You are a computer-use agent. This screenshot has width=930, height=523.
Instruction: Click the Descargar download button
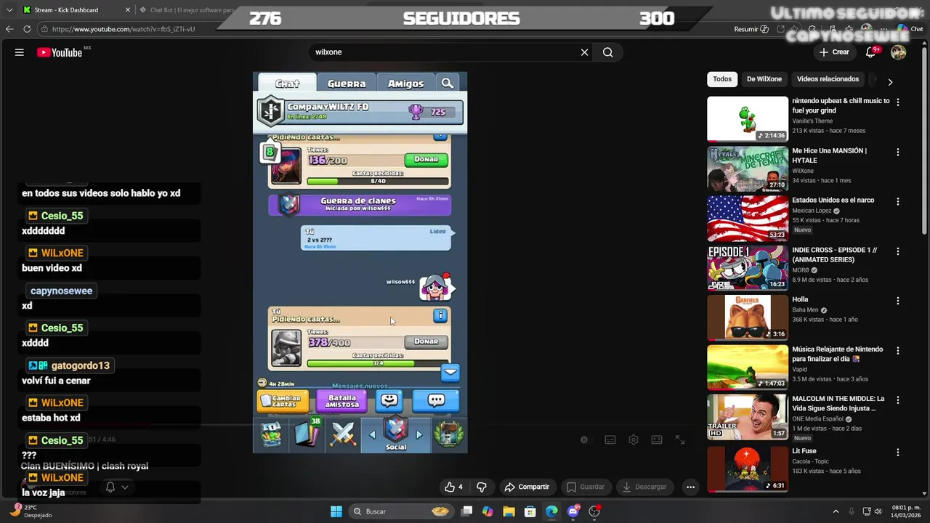coord(644,487)
